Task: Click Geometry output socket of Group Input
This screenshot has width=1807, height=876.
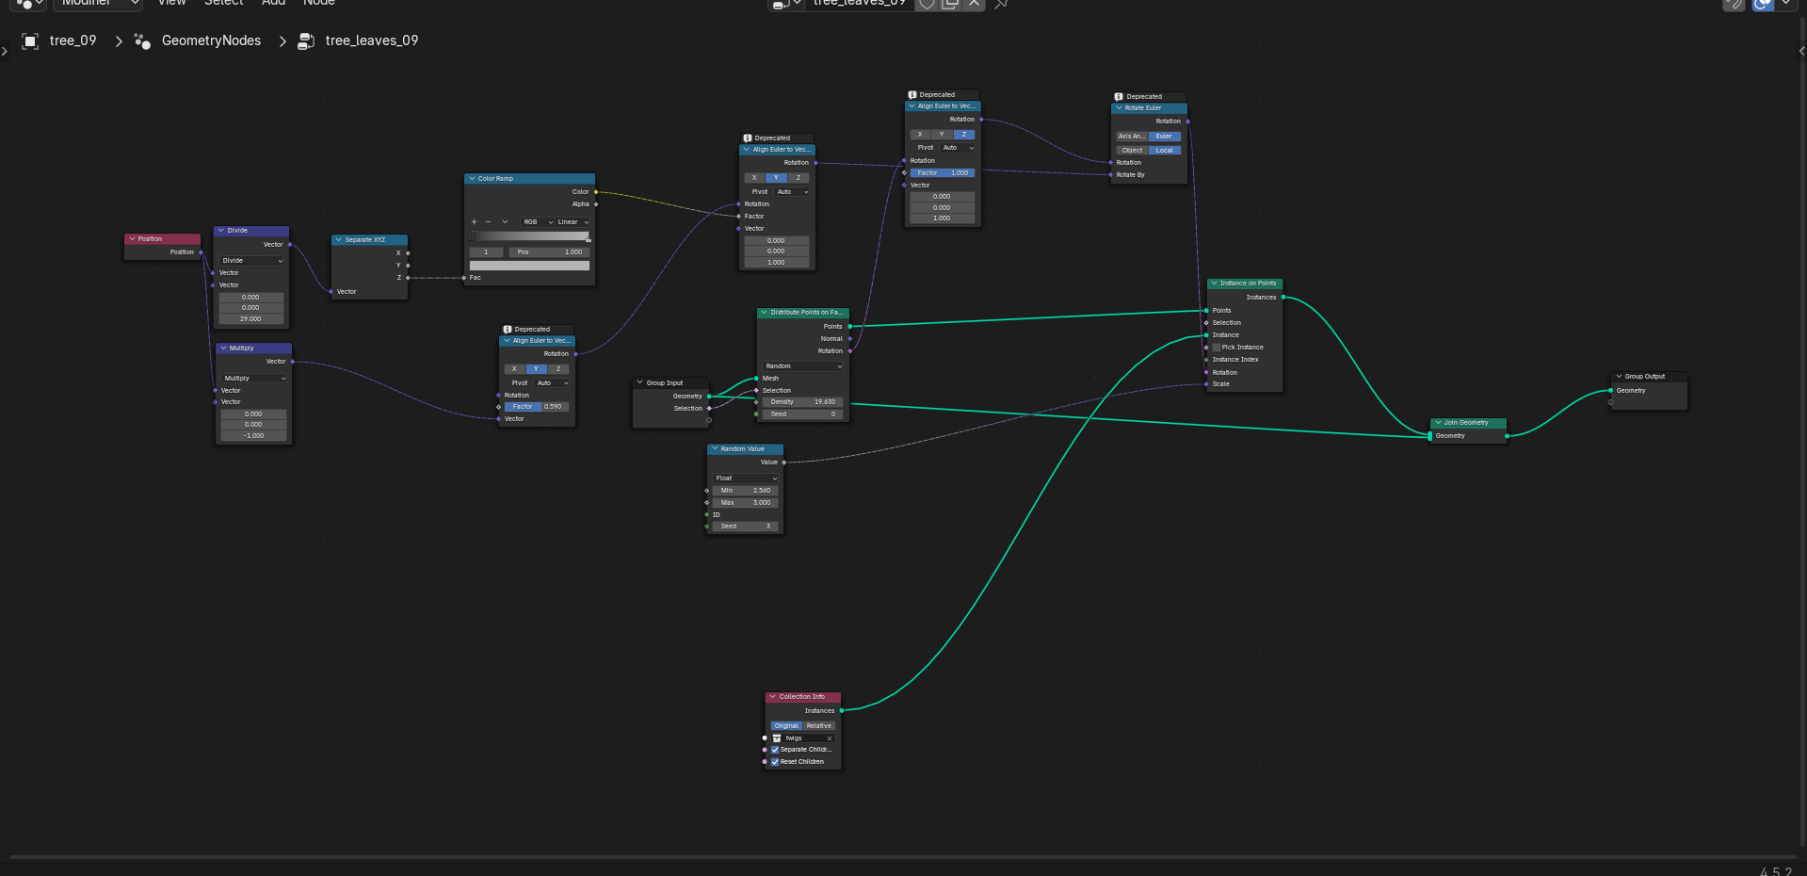Action: point(709,397)
